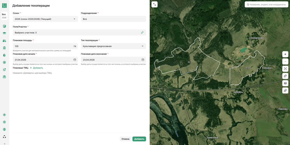This screenshot has height=145, width=290.
Task: Click the season switcher Все 2026
Action: tap(4, 16)
